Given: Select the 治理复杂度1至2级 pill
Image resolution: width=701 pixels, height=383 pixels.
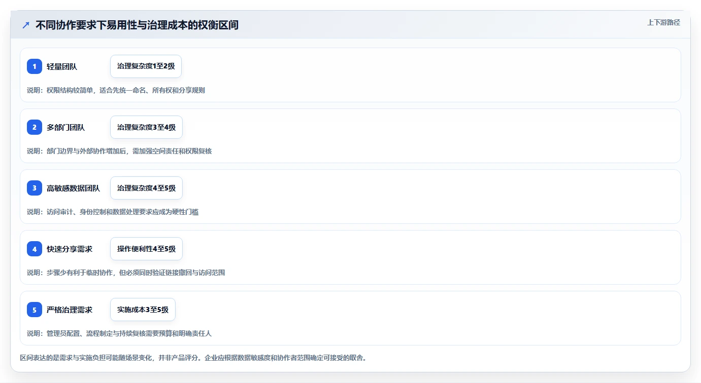Looking at the screenshot, I should (146, 66).
